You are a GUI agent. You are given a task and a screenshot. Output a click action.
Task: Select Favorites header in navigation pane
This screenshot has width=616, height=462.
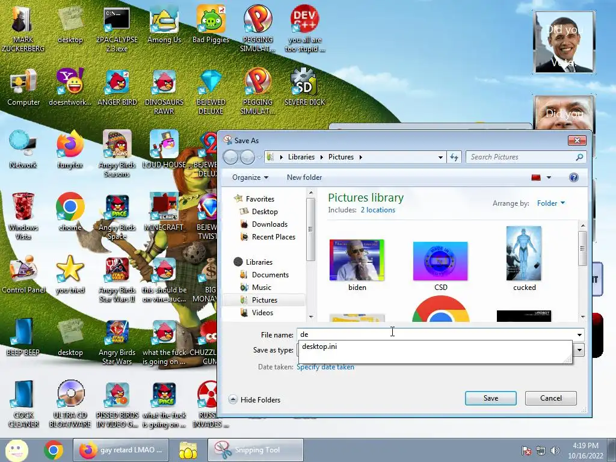(260, 199)
